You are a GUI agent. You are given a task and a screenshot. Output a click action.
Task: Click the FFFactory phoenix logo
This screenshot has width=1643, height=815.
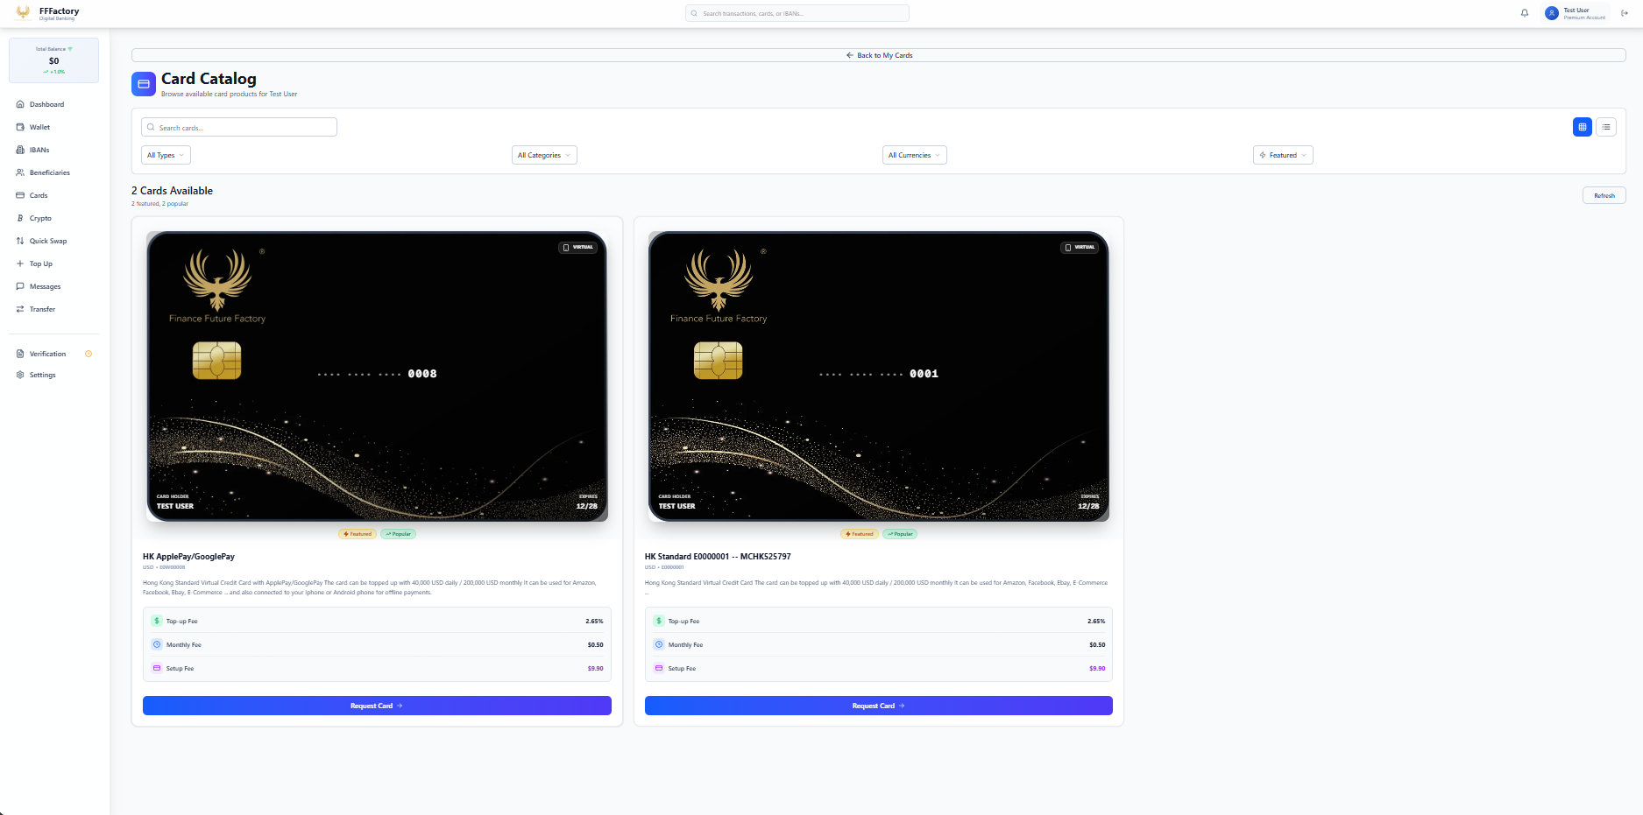(23, 12)
